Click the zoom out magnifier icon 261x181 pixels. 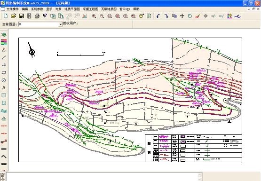[x=102, y=16]
